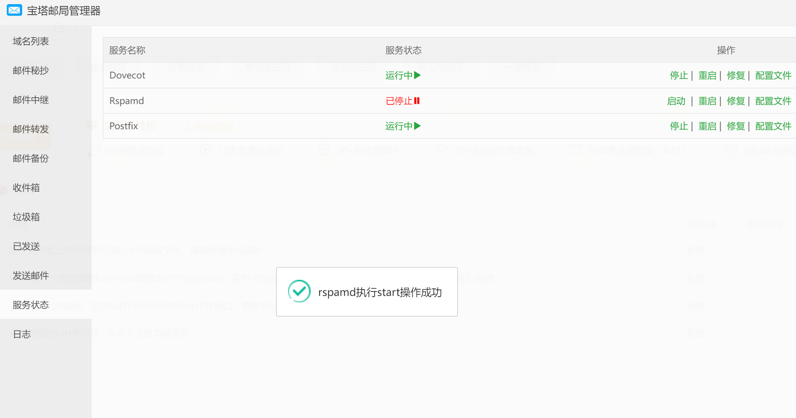Click the Dovecot 运行中 status text
The width and height of the screenshot is (796, 418).
(x=399, y=75)
